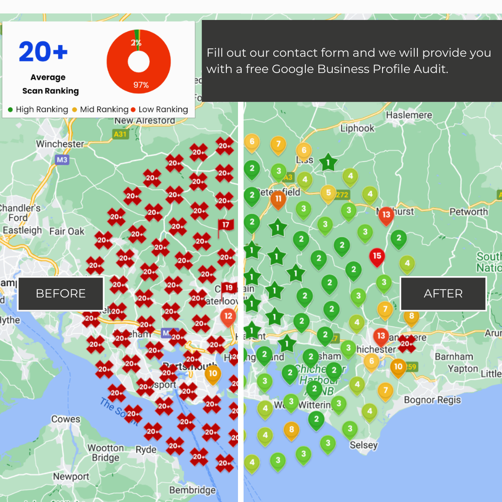Click the red flag marker numbered 19
The width and height of the screenshot is (502, 502).
coord(228,288)
